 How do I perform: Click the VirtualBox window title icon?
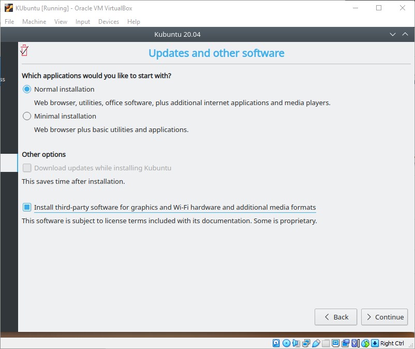9,8
